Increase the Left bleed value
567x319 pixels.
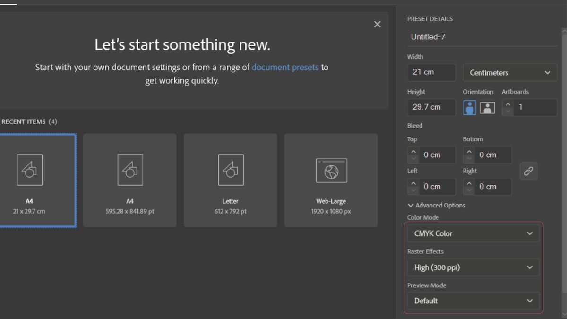tap(413, 183)
